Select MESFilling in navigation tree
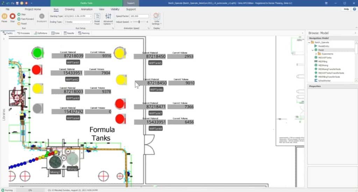358x192 pixels. pyautogui.click(x=323, y=62)
